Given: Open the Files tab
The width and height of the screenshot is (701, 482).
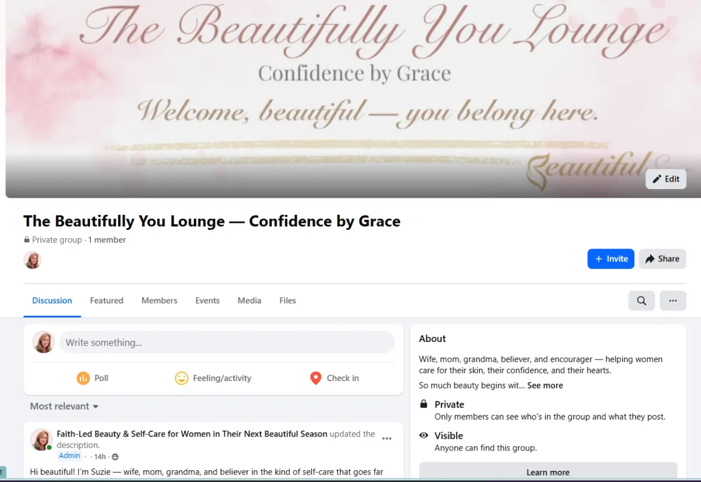Looking at the screenshot, I should tap(287, 301).
